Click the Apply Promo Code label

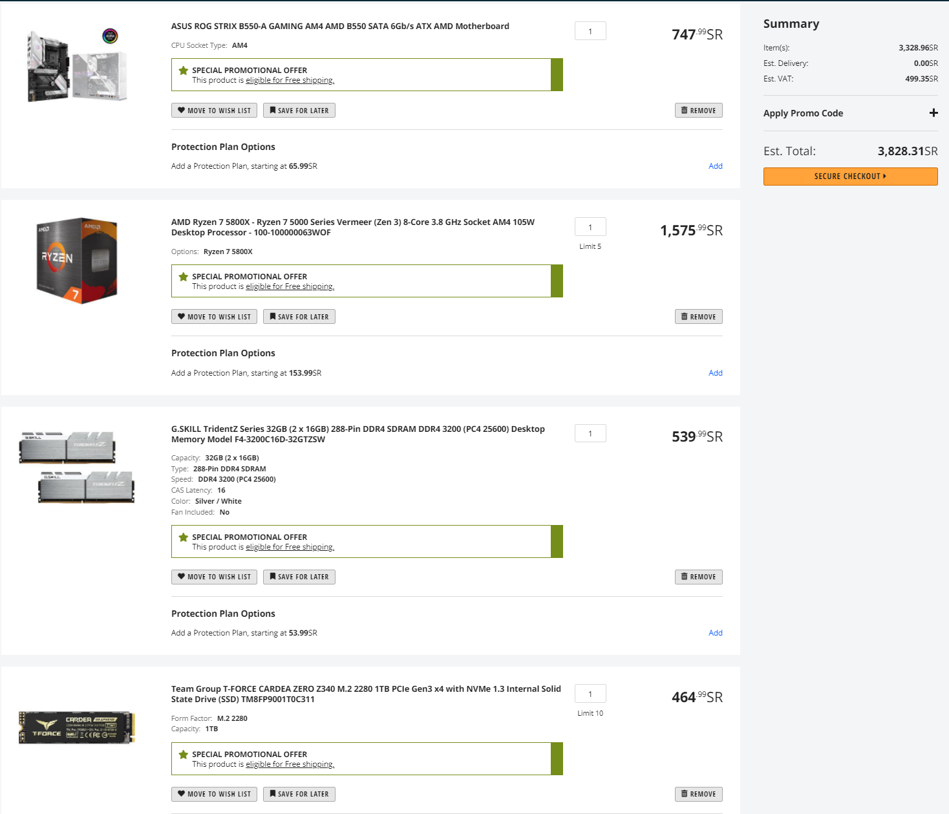[803, 113]
